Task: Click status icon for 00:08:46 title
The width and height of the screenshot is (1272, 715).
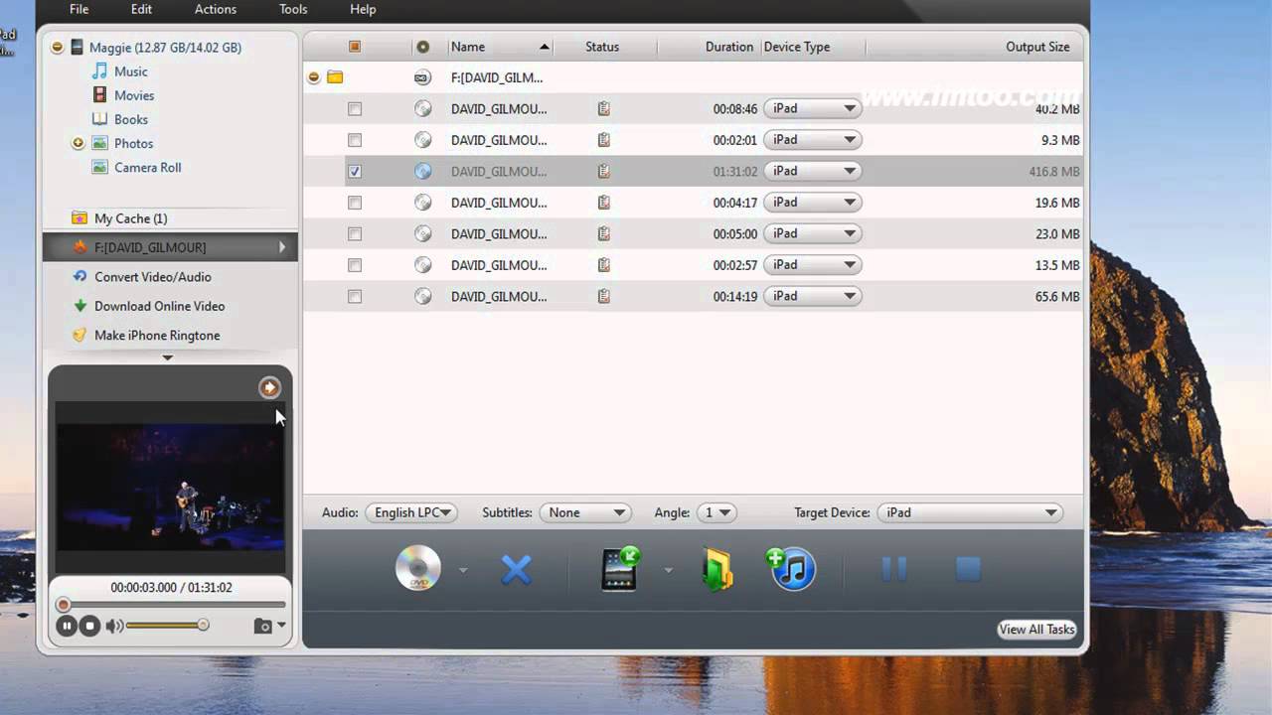Action: 603,109
